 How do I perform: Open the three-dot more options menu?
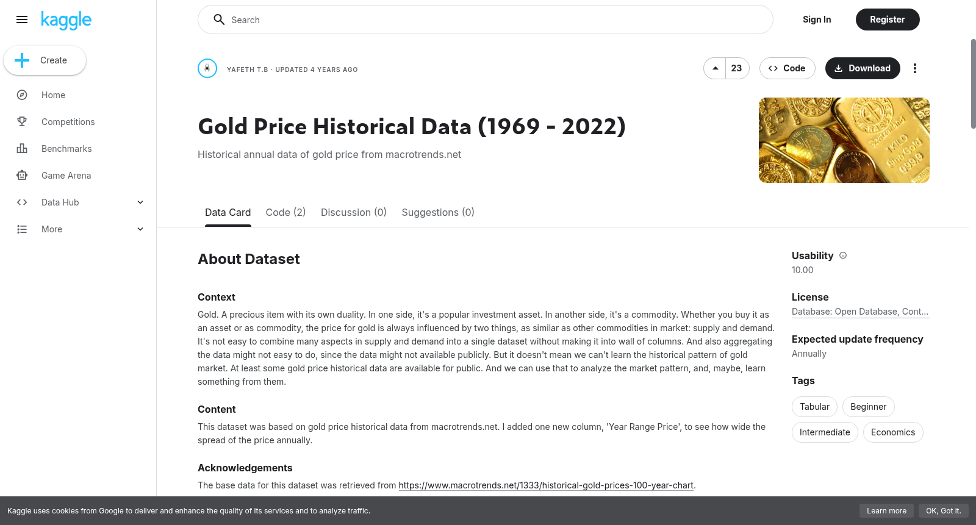914,68
